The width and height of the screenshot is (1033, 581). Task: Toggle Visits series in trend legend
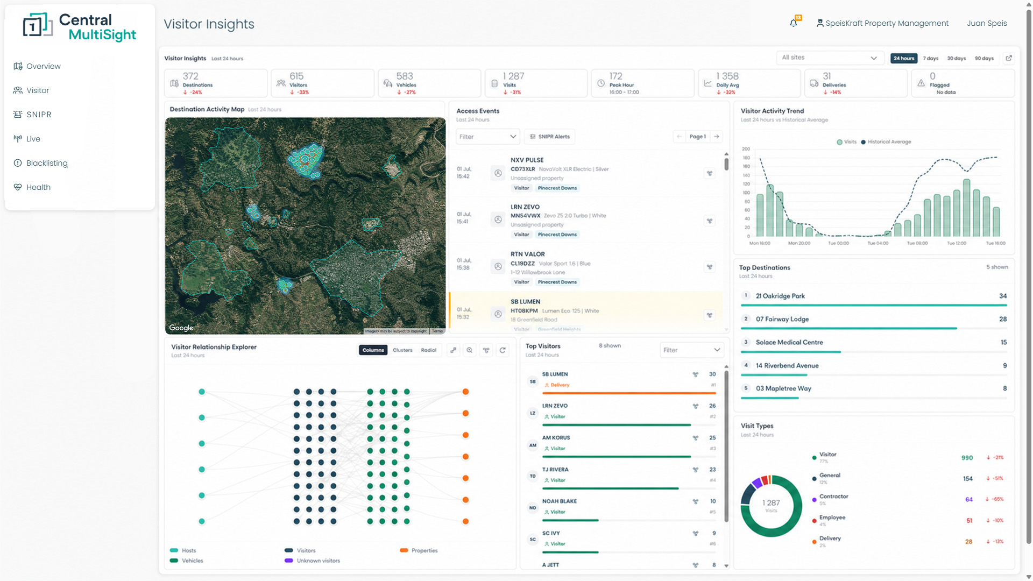[846, 142]
